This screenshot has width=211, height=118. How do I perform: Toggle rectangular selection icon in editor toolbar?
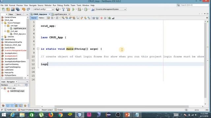(77, 18)
